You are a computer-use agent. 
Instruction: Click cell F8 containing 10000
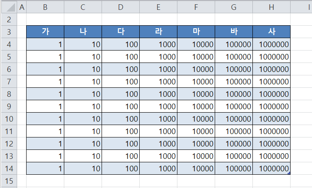(196, 94)
